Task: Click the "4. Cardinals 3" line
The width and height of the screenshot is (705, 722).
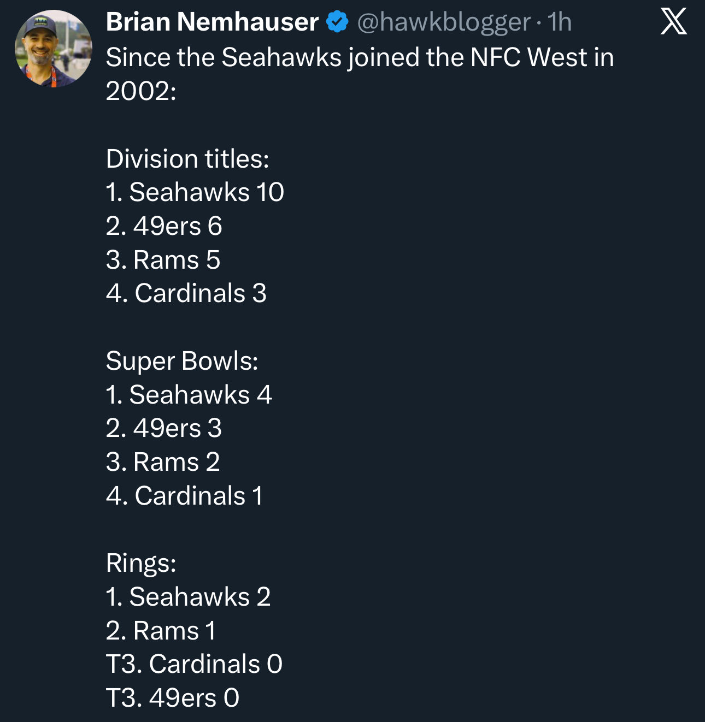Action: [x=186, y=293]
